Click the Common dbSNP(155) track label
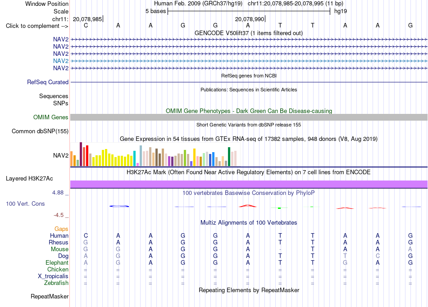 coord(40,131)
